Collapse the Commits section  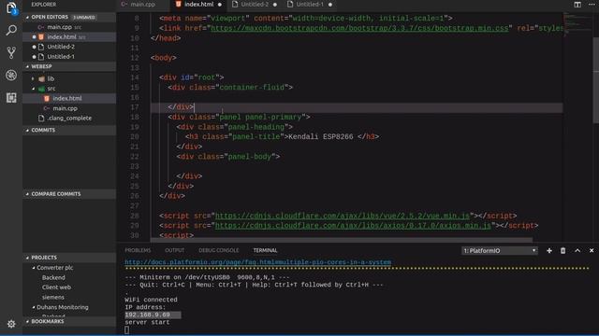69,131
